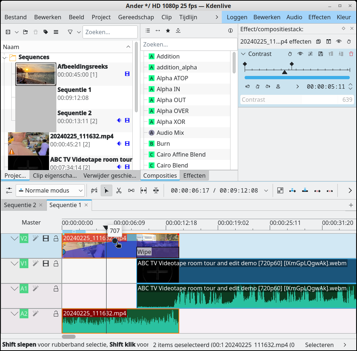Open the Bestand menu
This screenshot has height=351, width=357.
click(16, 17)
